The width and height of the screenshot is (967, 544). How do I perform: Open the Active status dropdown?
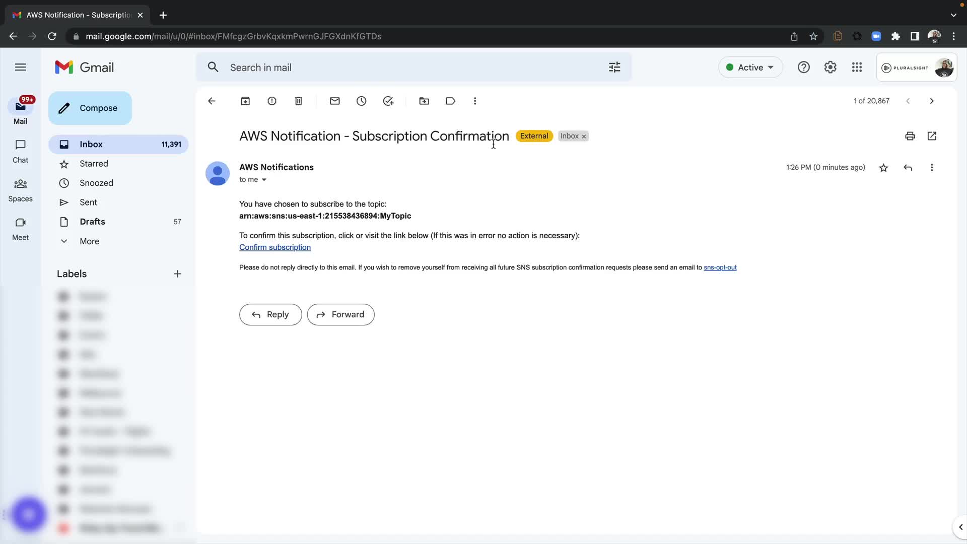[x=750, y=67]
